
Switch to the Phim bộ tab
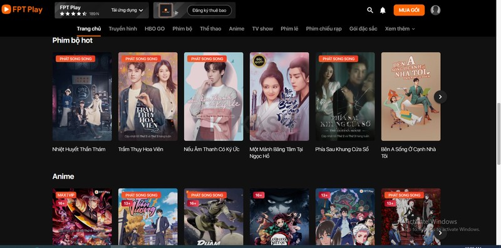point(182,29)
